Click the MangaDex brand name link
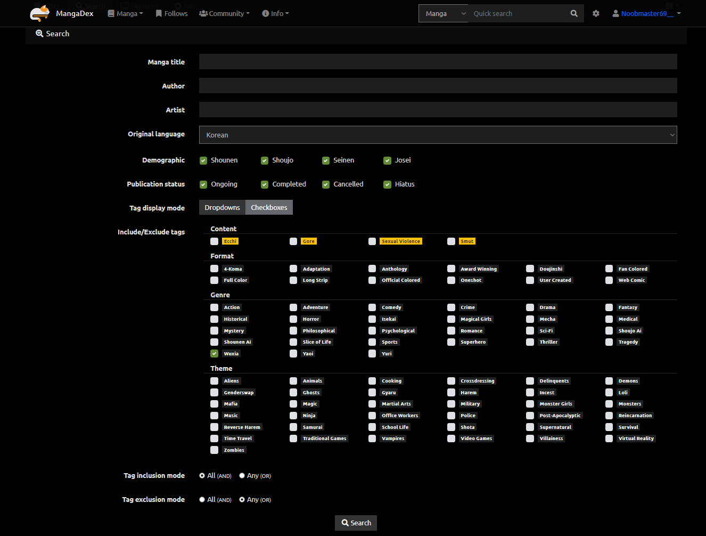The image size is (706, 536). click(75, 13)
